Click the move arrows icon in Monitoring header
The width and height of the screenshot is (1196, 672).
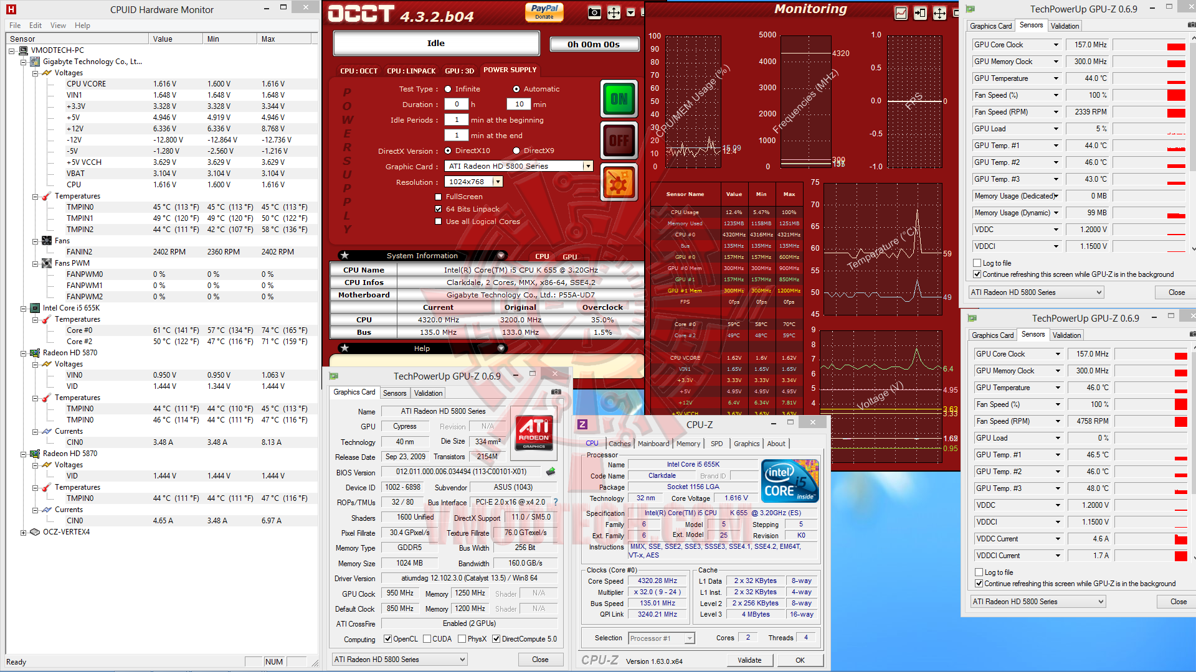(939, 13)
